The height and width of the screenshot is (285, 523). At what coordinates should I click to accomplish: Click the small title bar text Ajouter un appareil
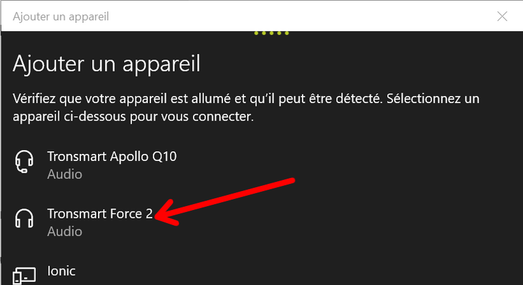point(61,16)
